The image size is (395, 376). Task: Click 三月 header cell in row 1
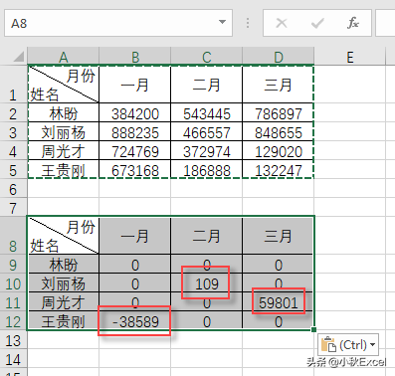(x=279, y=85)
